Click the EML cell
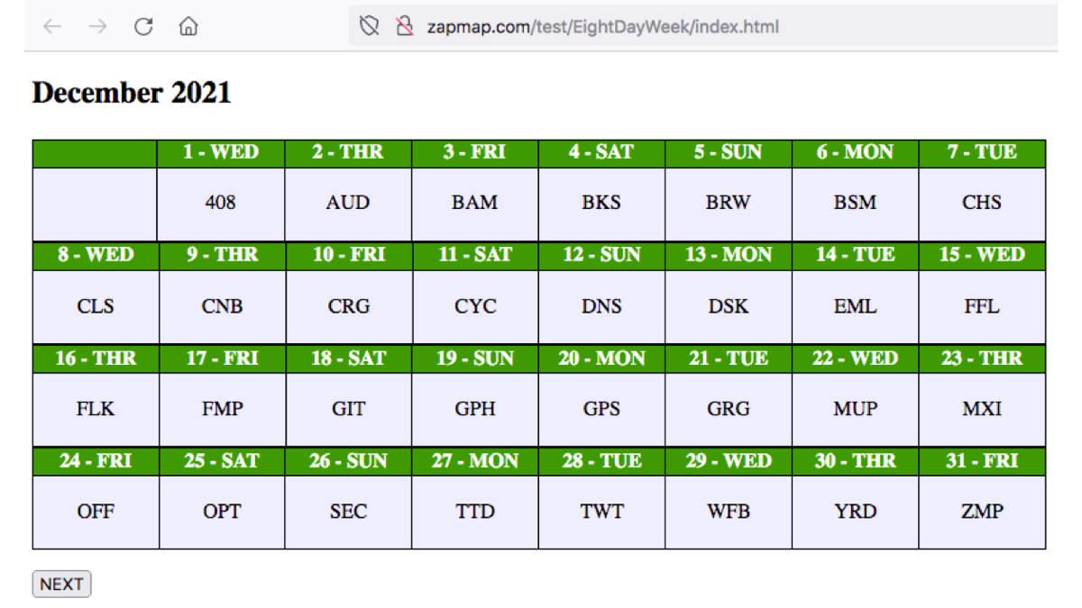Viewport: 1082px width, 608px height. click(855, 306)
